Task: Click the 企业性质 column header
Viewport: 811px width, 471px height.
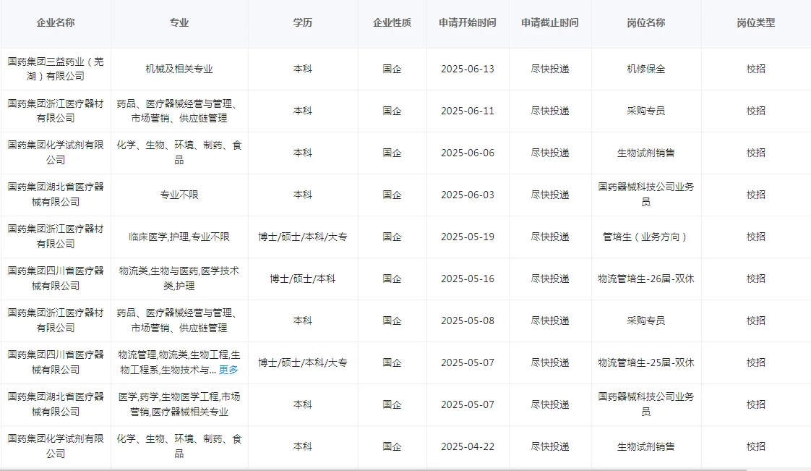Action: [392, 22]
